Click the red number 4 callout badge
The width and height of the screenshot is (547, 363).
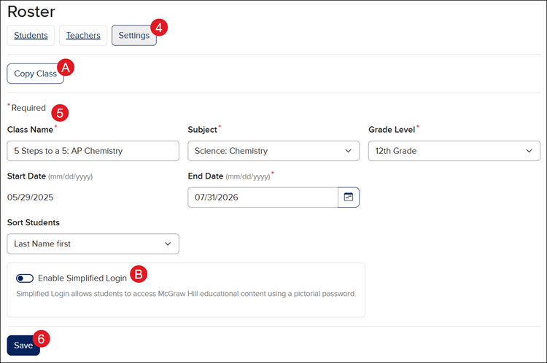(x=160, y=27)
